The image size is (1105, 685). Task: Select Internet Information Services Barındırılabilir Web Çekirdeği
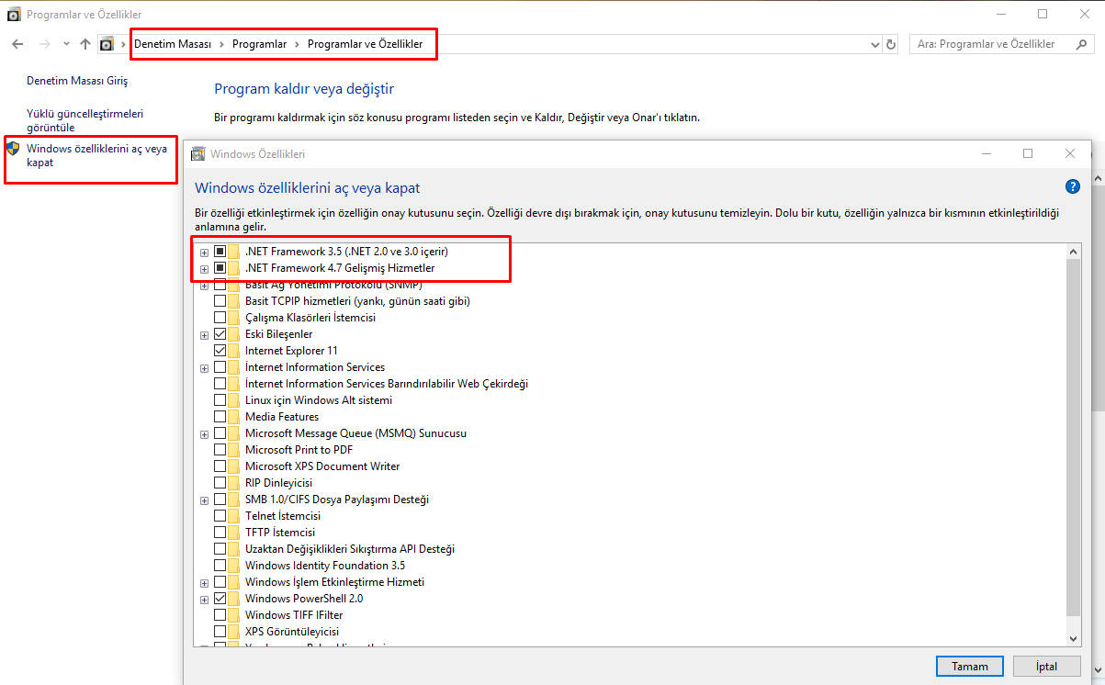pyautogui.click(x=387, y=383)
